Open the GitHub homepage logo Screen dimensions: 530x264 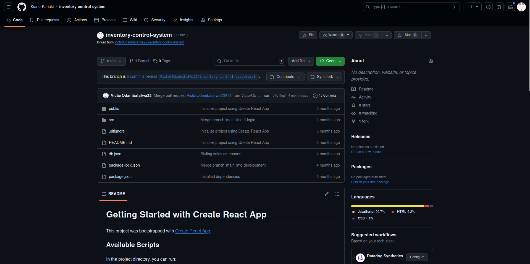[x=22, y=7]
